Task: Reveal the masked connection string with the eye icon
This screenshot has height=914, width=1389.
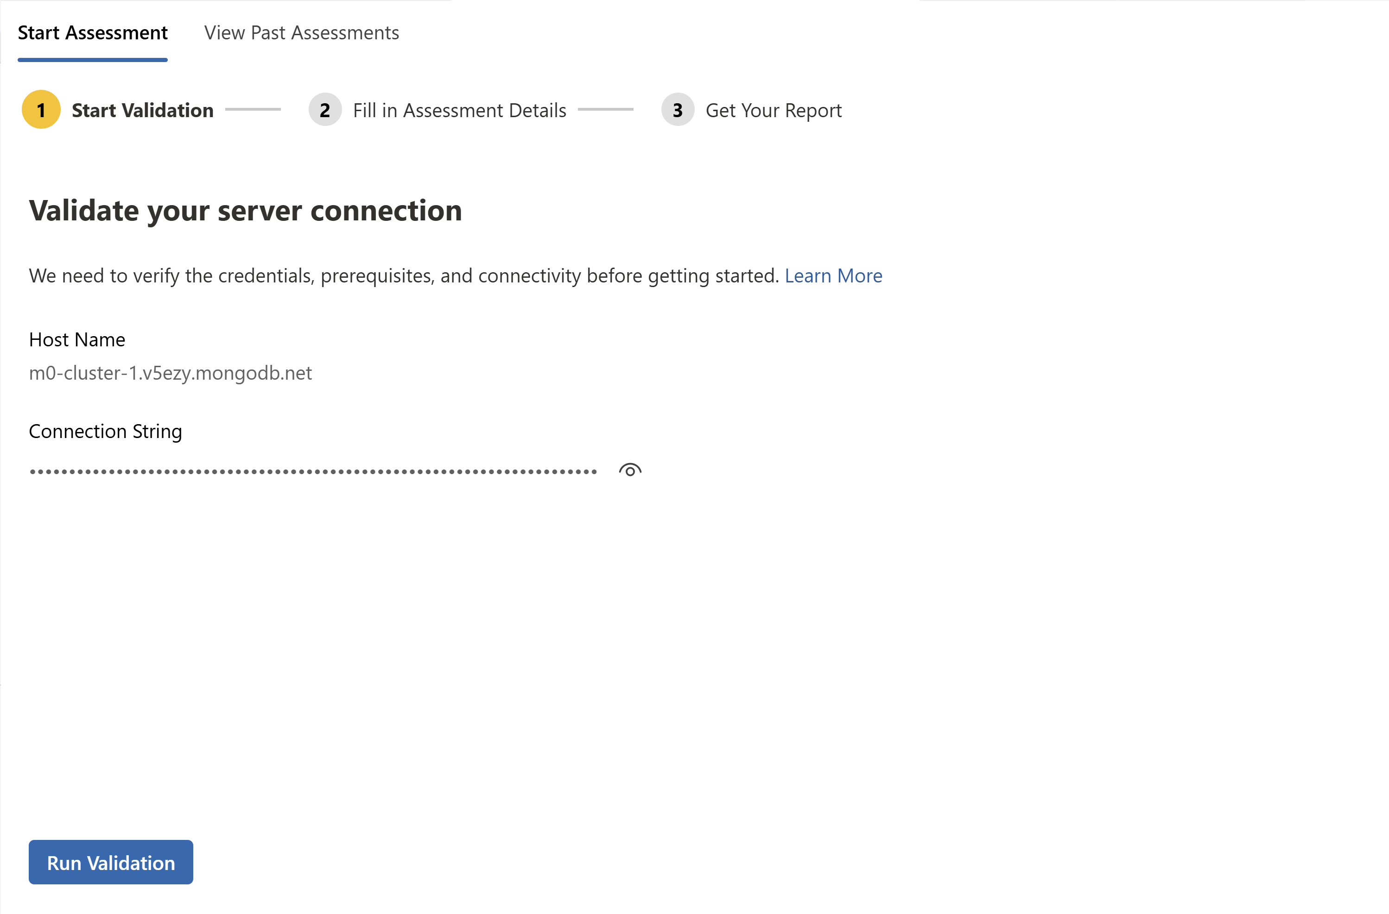Action: coord(630,470)
